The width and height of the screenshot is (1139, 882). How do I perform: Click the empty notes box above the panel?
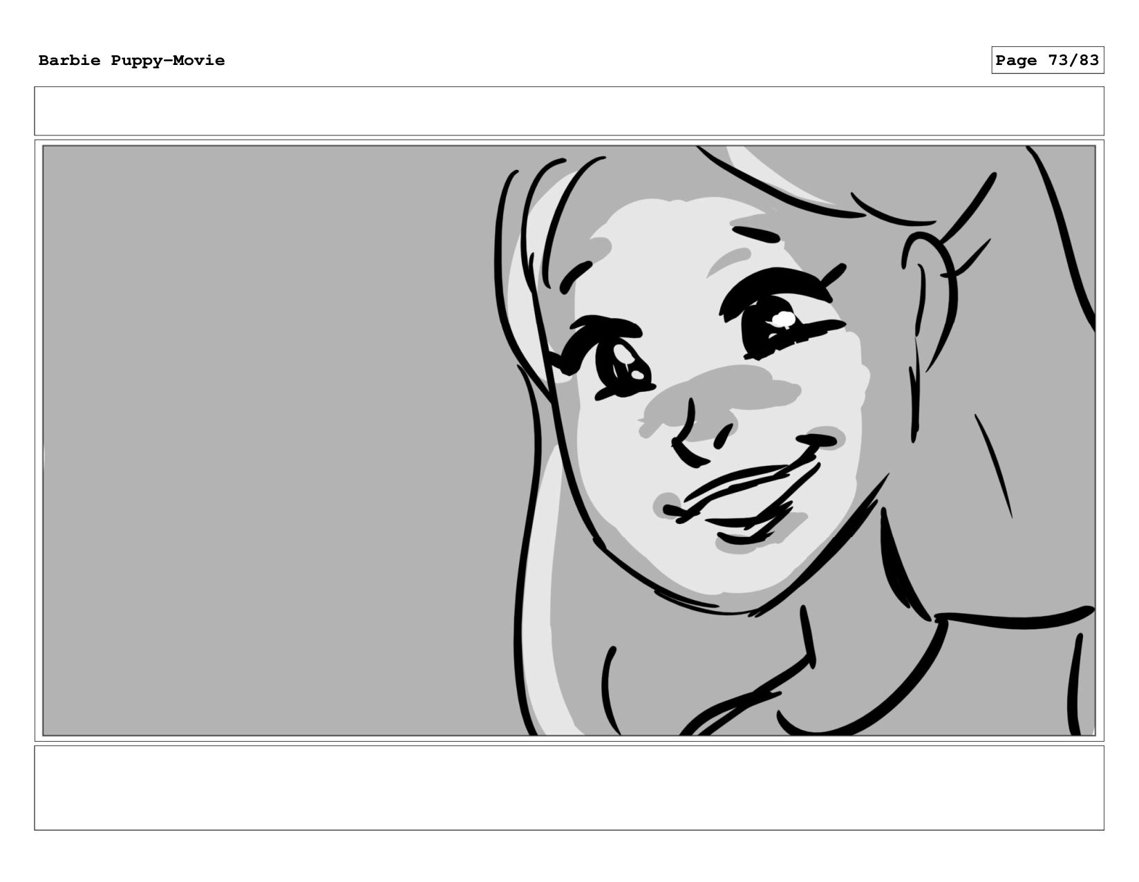point(569,111)
